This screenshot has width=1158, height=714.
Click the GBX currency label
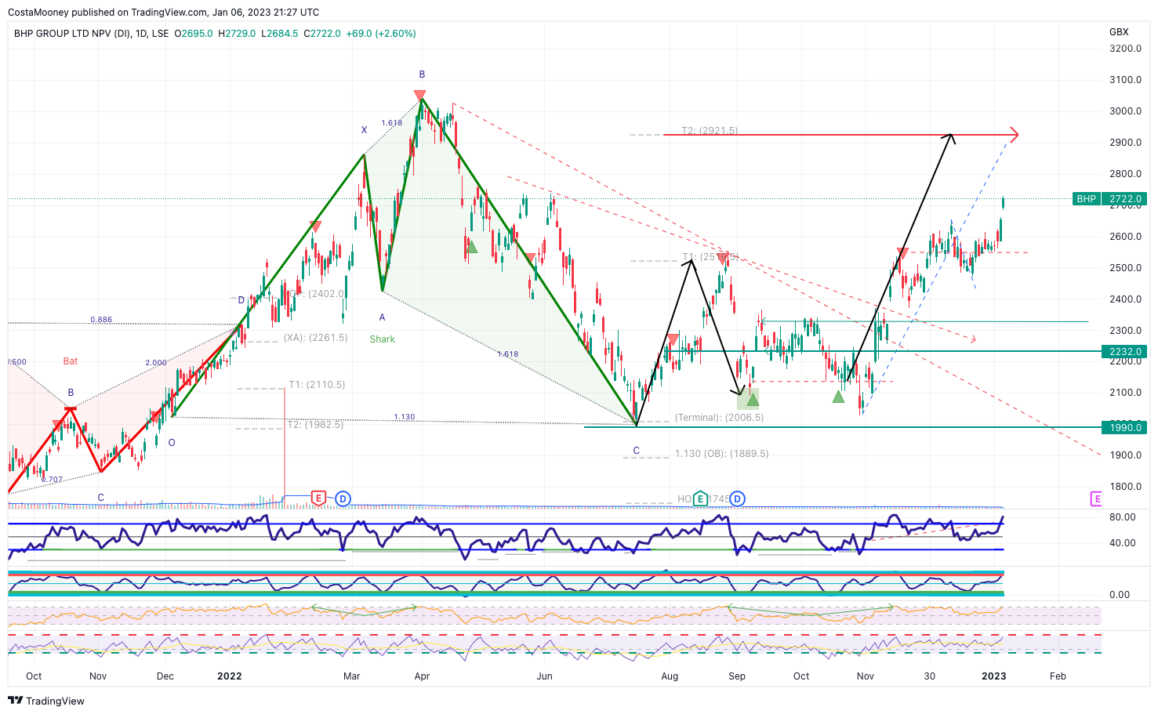click(1119, 32)
